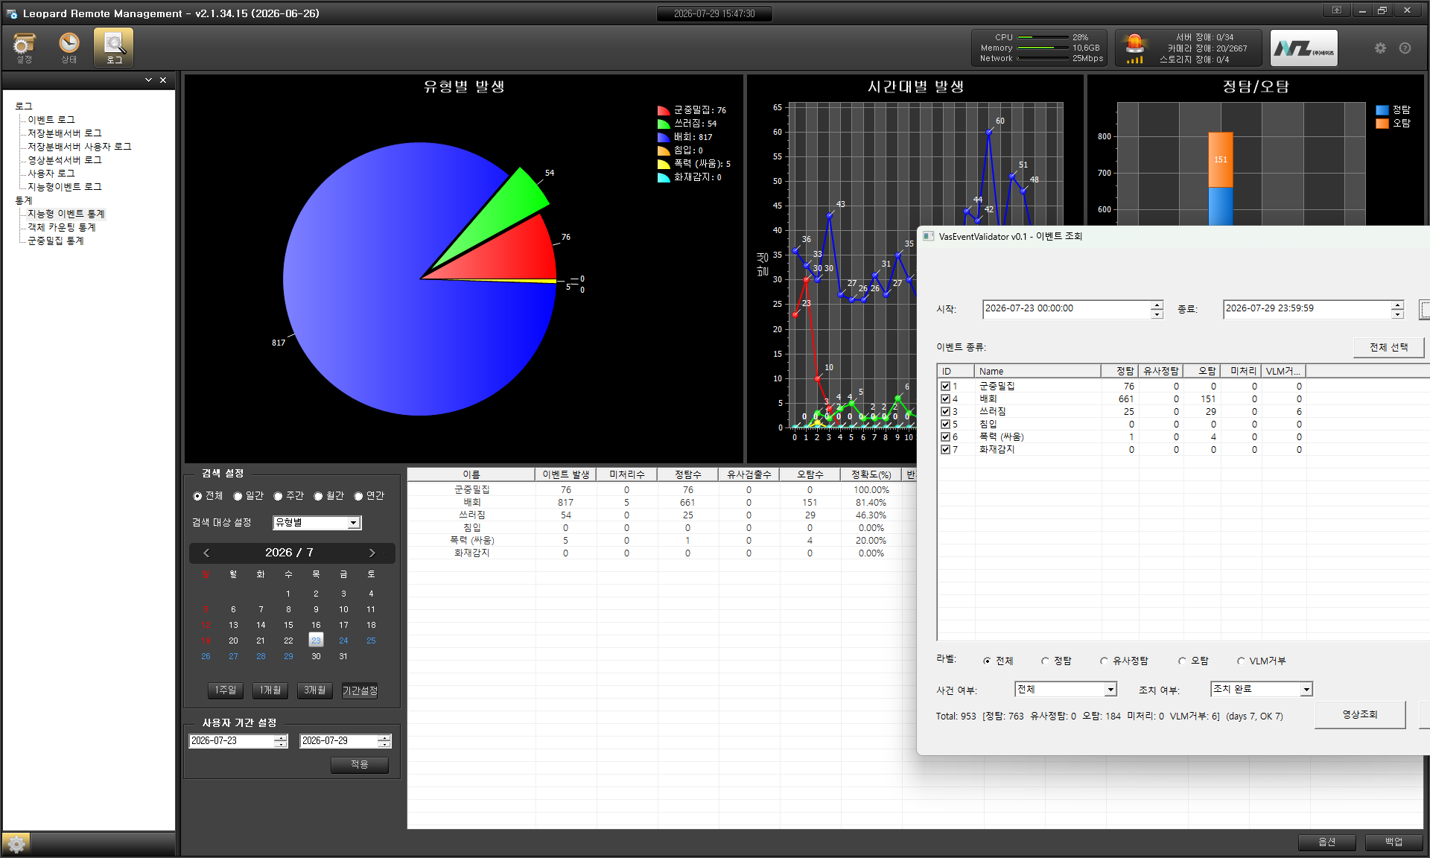Click the gear icon in bottom-left corner
1430x858 pixels.
16,844
